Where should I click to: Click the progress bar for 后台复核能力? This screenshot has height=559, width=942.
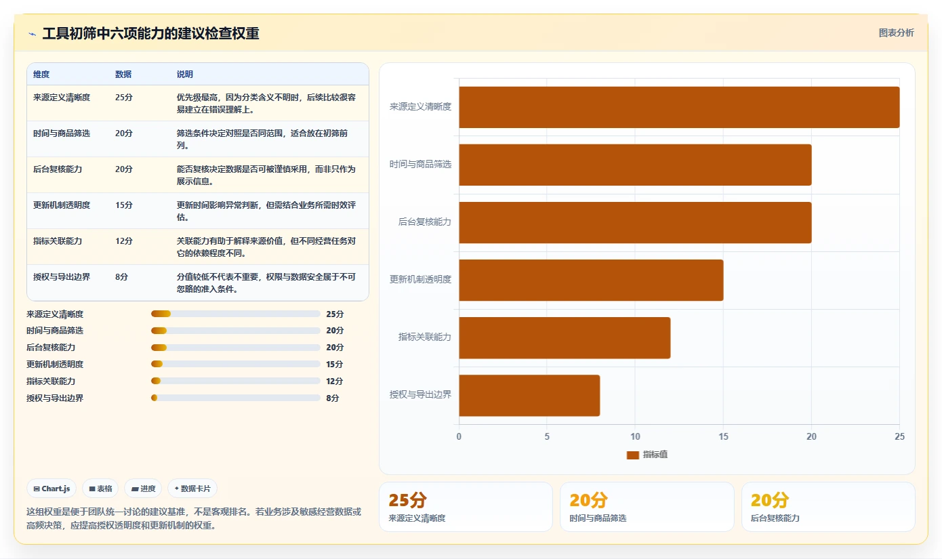tap(235, 348)
